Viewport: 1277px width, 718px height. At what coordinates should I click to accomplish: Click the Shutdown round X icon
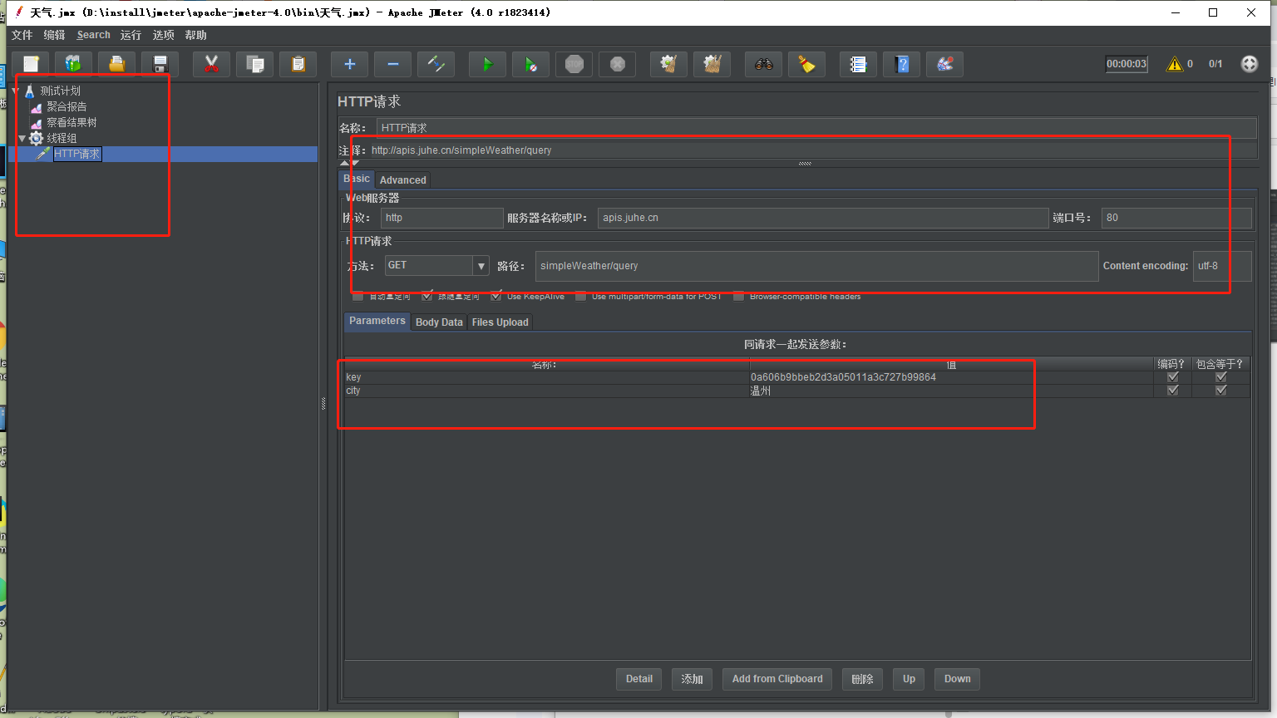point(618,64)
